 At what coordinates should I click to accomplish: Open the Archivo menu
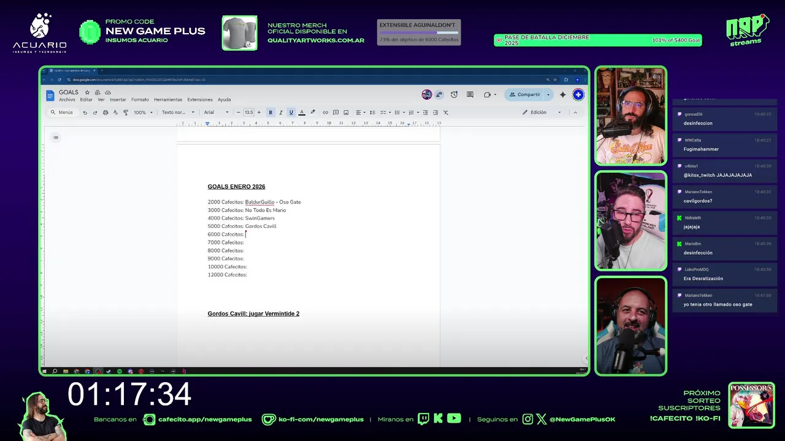coord(67,100)
